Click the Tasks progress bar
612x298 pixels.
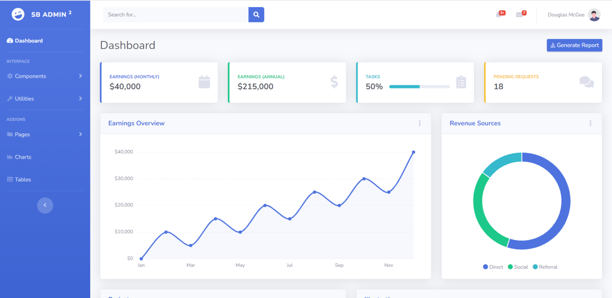(419, 86)
